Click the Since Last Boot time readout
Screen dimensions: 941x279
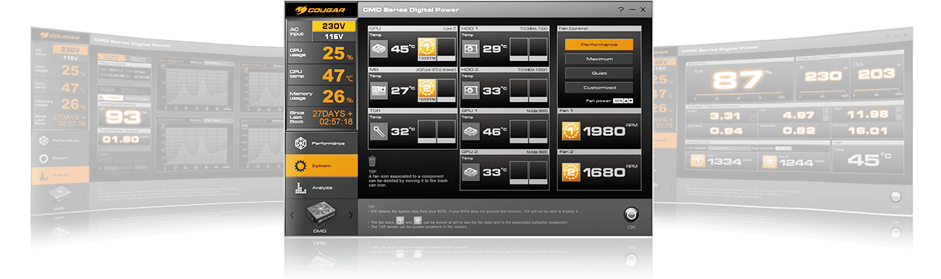point(332,117)
